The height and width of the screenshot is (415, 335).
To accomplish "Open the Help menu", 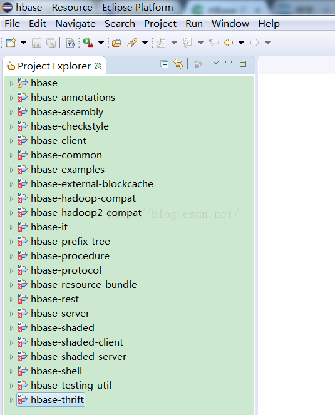I will (269, 24).
